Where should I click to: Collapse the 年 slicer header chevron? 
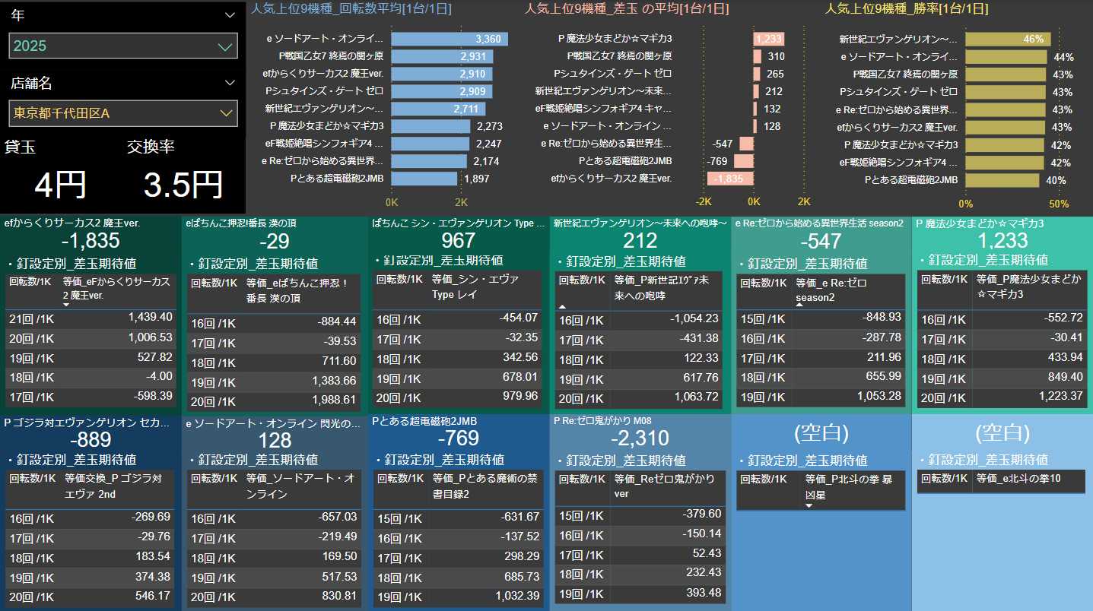coord(230,15)
